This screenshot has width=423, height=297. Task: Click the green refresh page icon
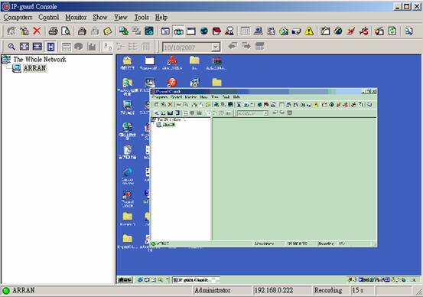(x=392, y=31)
